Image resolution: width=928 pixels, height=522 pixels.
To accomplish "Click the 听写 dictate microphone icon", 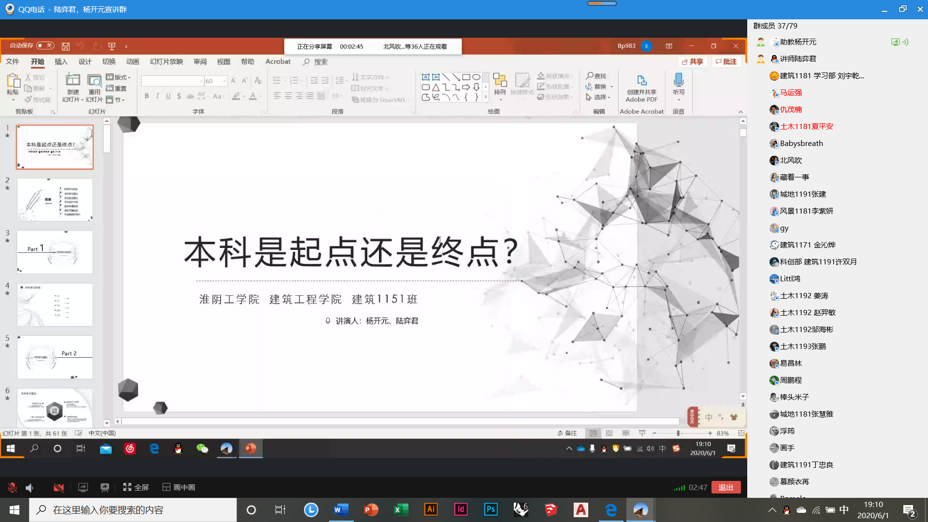I will click(679, 80).
